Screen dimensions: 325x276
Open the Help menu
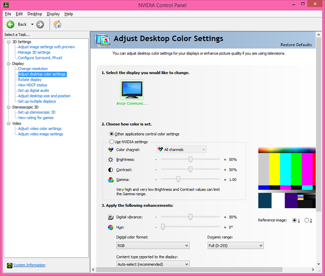[69, 14]
